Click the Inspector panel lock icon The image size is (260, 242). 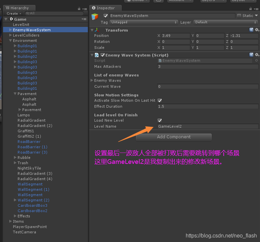click(251, 9)
